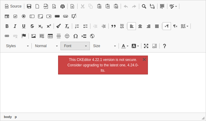Close the security warning notification
Screen dimensions: 206x121
point(144,59)
